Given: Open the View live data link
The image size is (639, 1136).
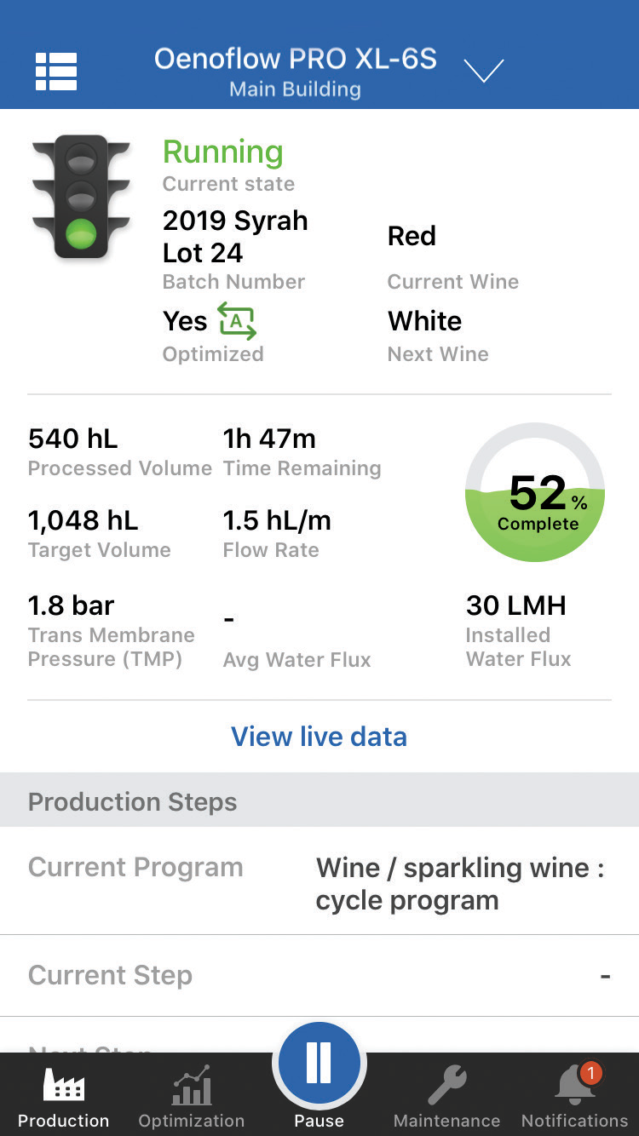Looking at the screenshot, I should coord(319,737).
